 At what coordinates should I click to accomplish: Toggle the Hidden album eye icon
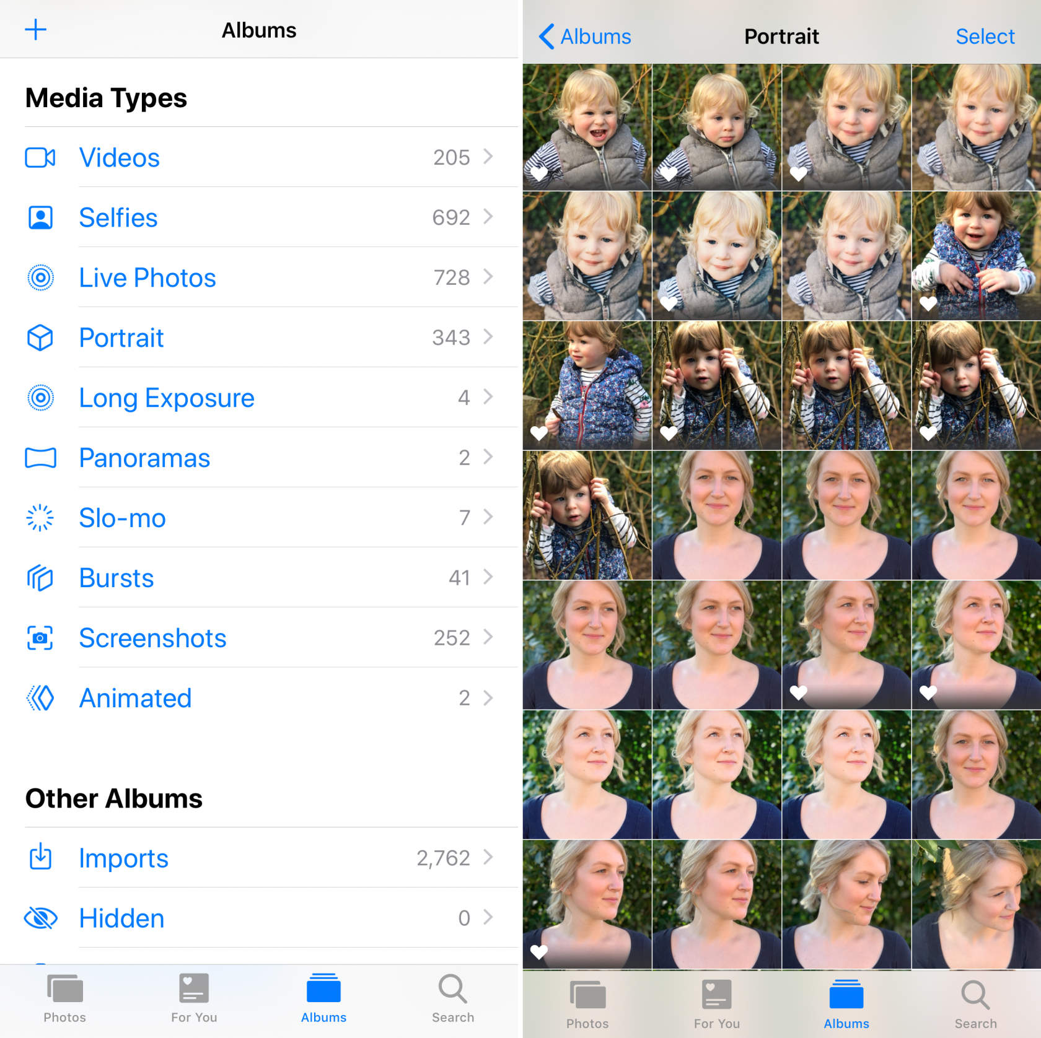tap(40, 918)
